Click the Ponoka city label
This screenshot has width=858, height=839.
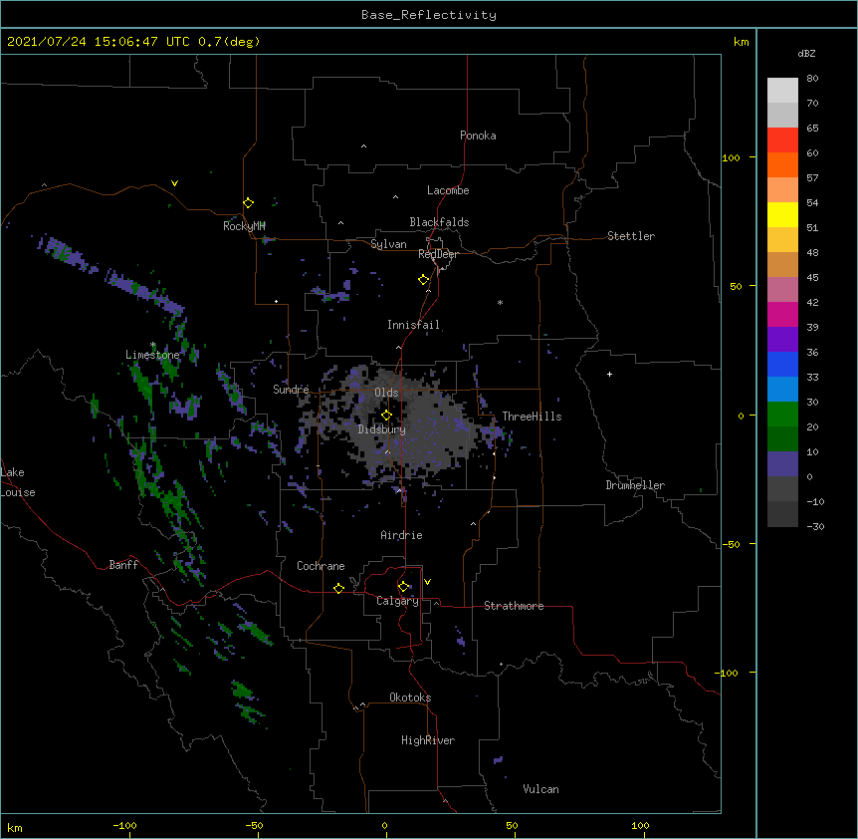478,136
